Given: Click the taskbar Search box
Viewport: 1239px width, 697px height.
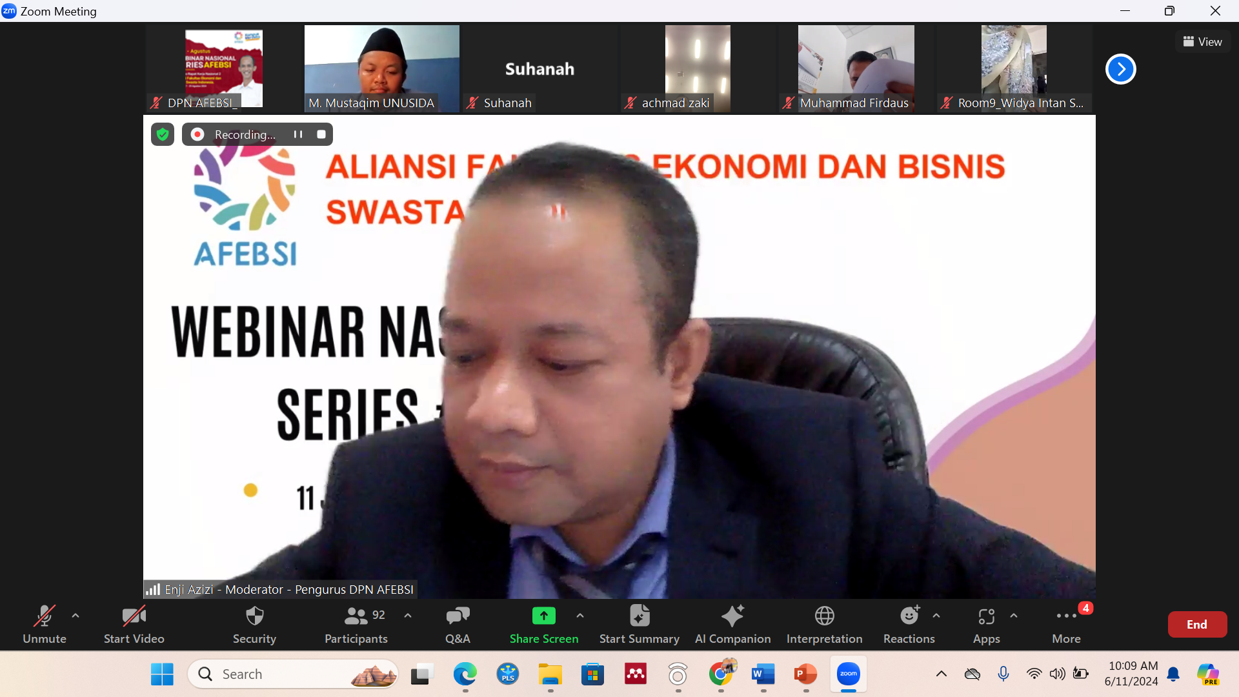Looking at the screenshot, I should pos(293,674).
